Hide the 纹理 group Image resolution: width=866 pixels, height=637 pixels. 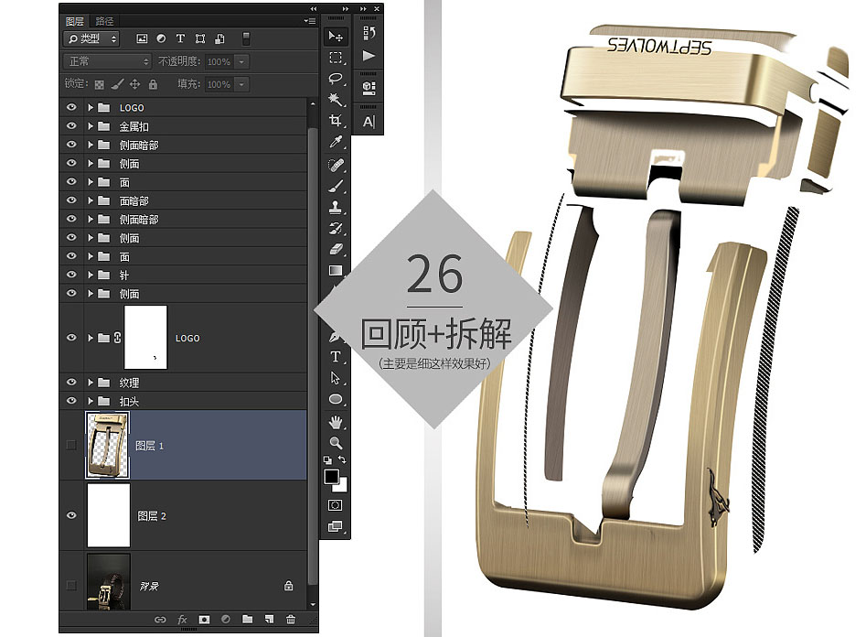click(71, 382)
